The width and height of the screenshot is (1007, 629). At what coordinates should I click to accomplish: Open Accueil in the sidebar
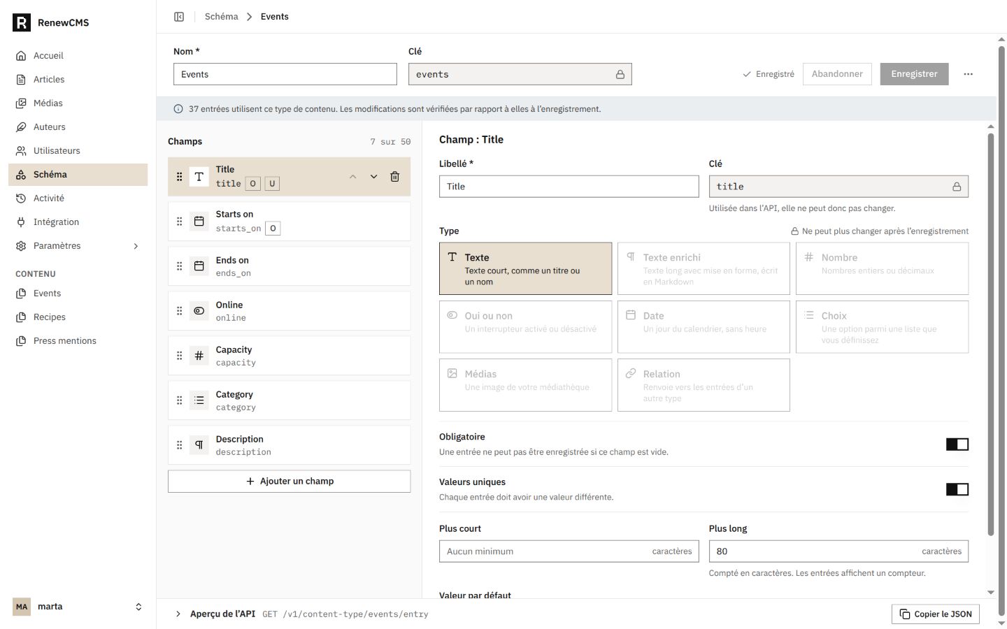(78, 56)
